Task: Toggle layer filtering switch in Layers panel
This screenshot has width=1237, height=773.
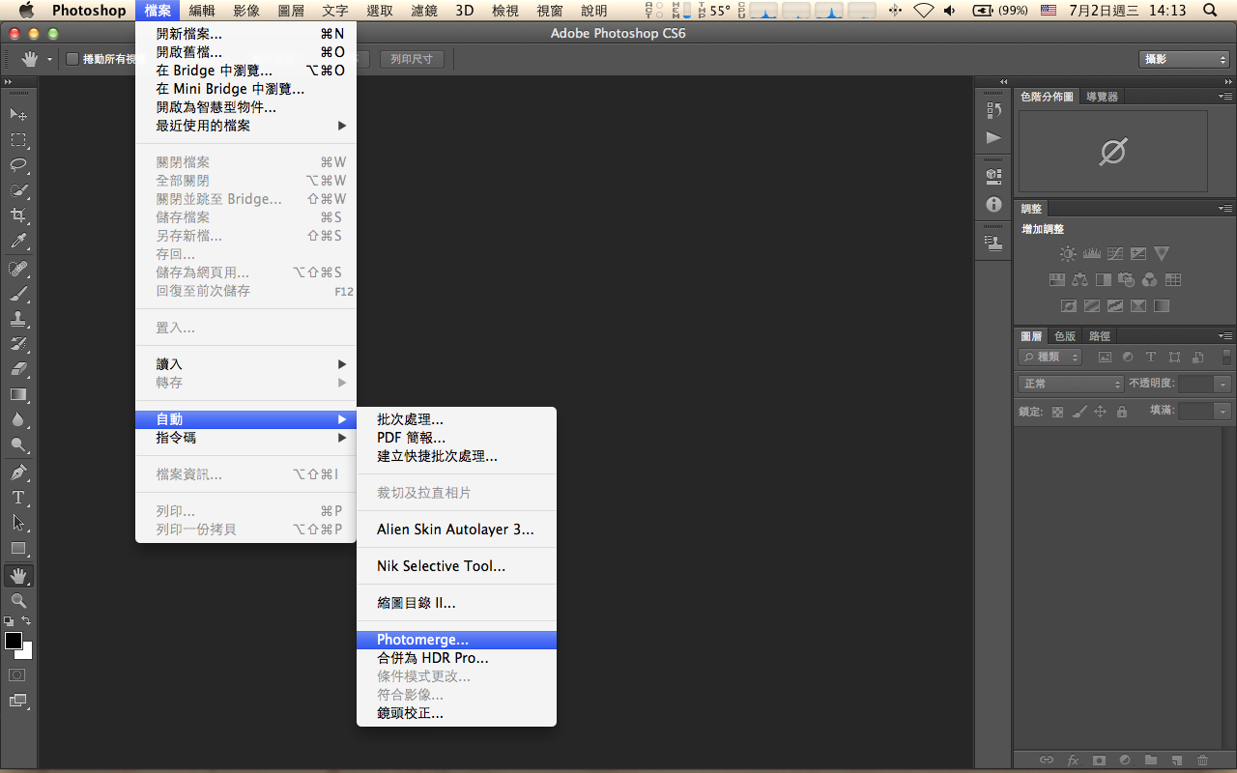Action: tap(1226, 357)
